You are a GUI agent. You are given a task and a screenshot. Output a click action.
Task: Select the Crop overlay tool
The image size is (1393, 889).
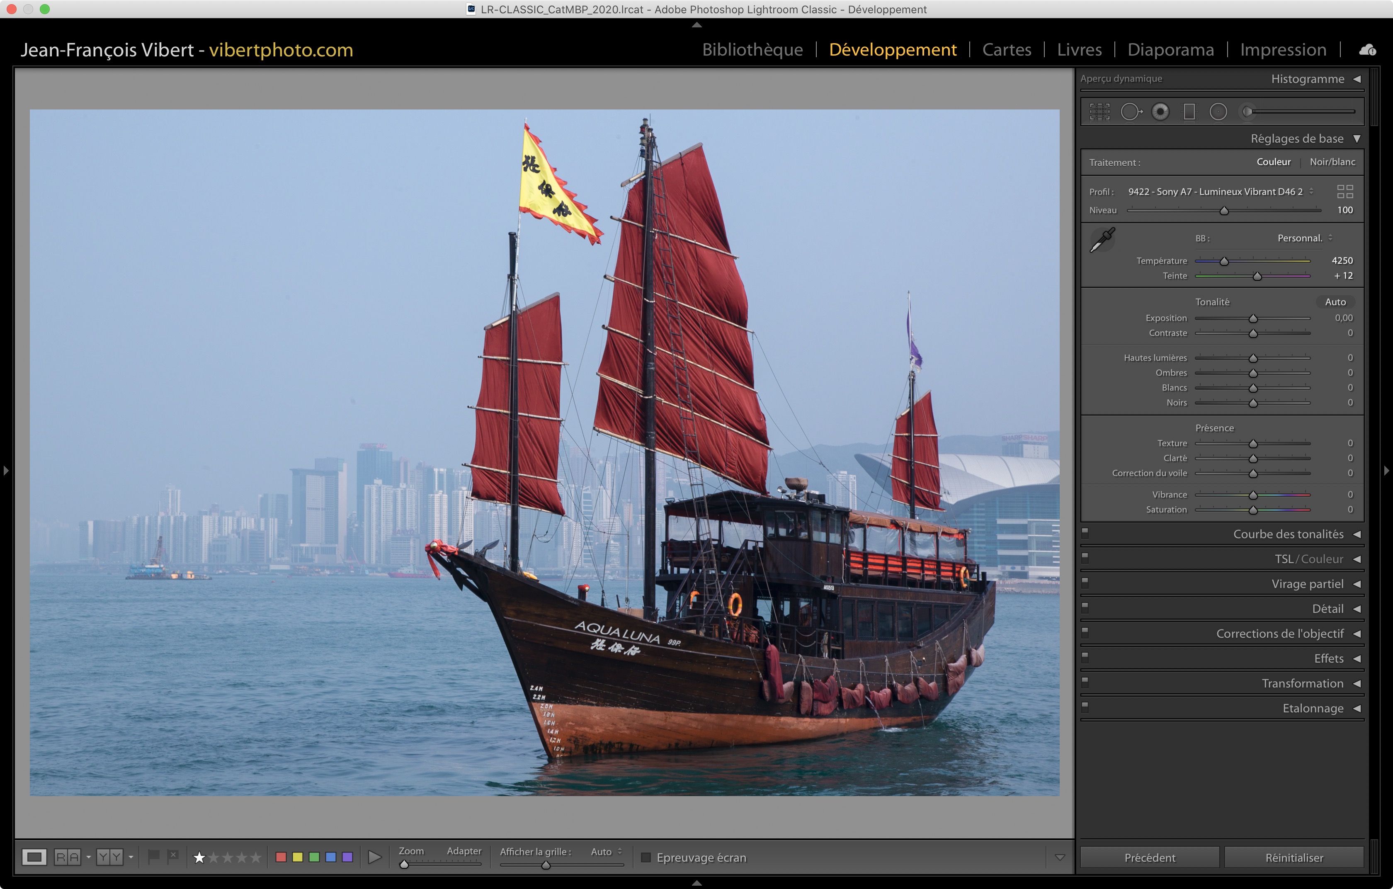click(x=1100, y=112)
